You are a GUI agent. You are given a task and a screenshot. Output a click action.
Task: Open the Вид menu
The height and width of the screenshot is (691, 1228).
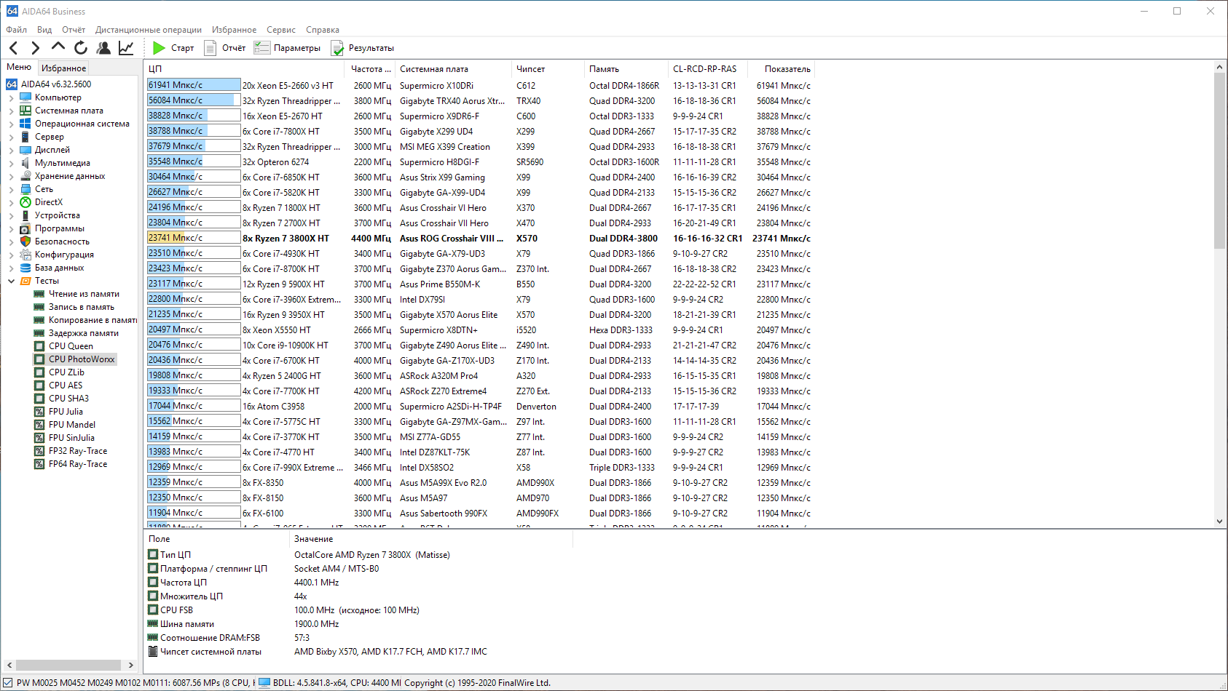click(x=44, y=30)
